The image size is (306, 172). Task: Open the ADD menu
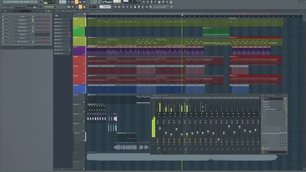pyautogui.click(x=11, y=2)
